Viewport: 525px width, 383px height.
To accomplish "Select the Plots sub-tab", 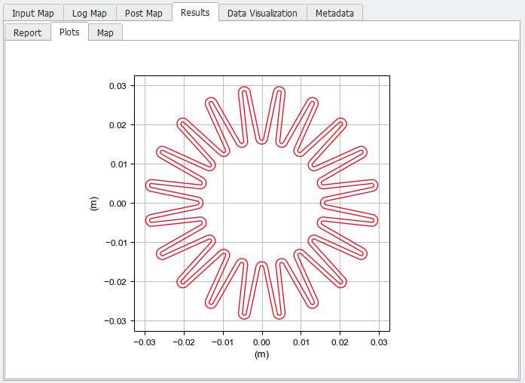I will tap(69, 32).
